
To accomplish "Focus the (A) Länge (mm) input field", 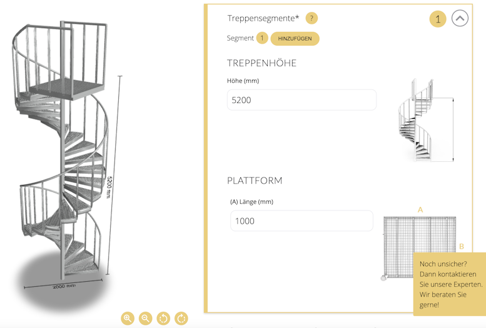I will point(301,221).
